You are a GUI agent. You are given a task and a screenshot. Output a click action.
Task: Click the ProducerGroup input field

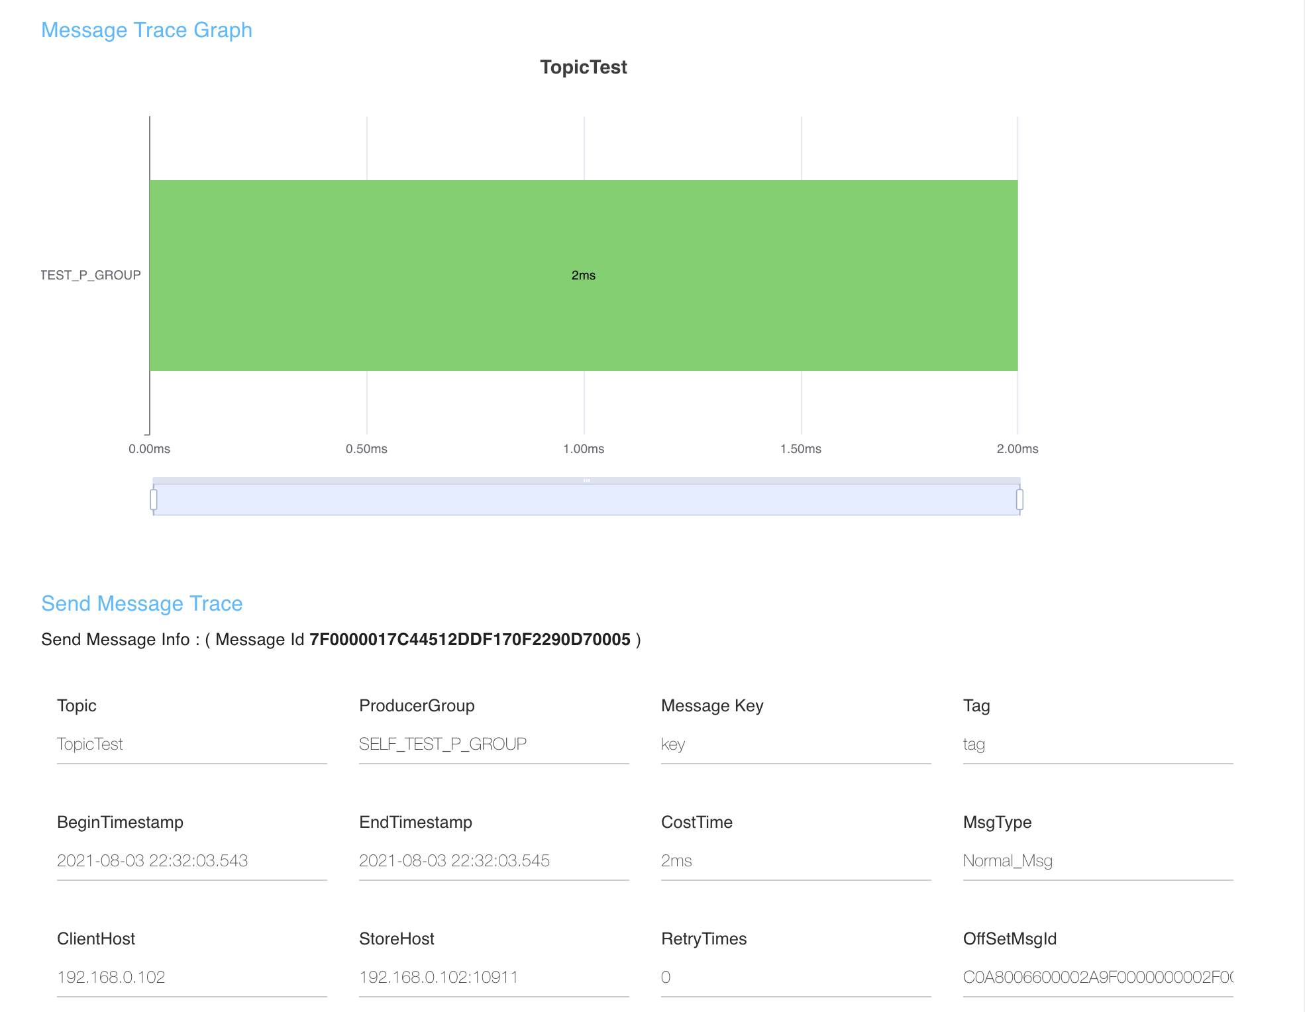494,744
